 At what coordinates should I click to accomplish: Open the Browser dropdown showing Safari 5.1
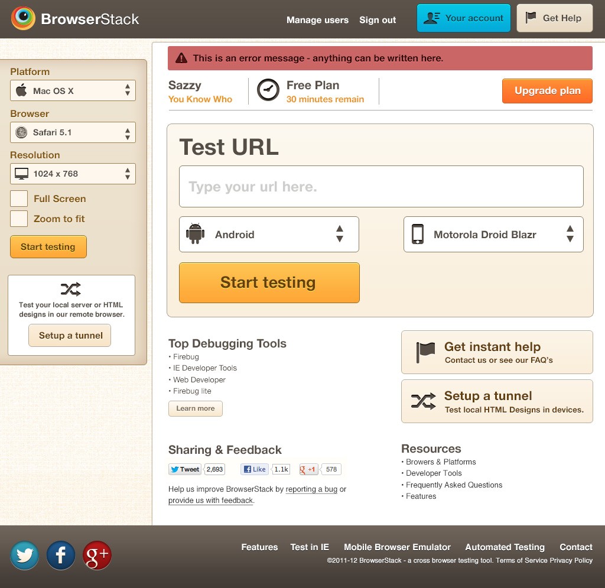point(73,132)
